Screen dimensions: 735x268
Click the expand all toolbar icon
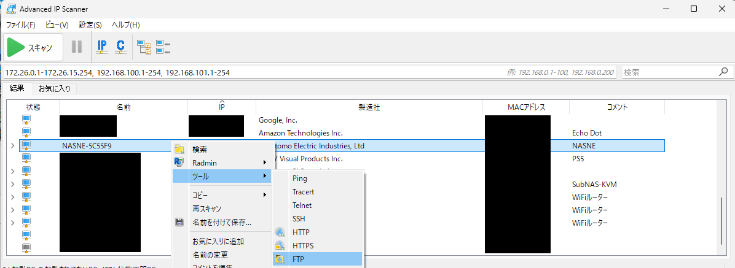144,47
